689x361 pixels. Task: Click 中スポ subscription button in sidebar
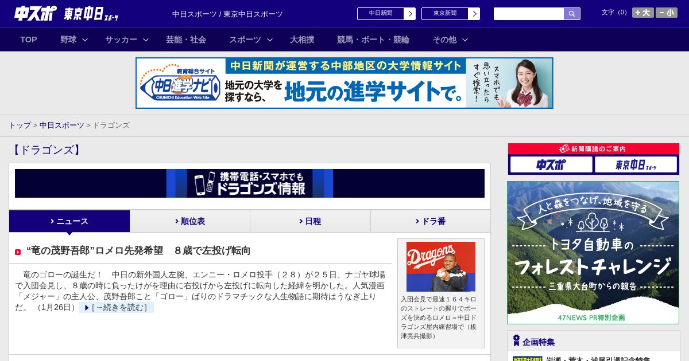point(551,165)
